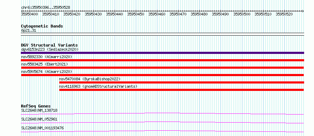Open the RefSeq Genes track title
The width and height of the screenshot is (314, 136).
click(36, 106)
